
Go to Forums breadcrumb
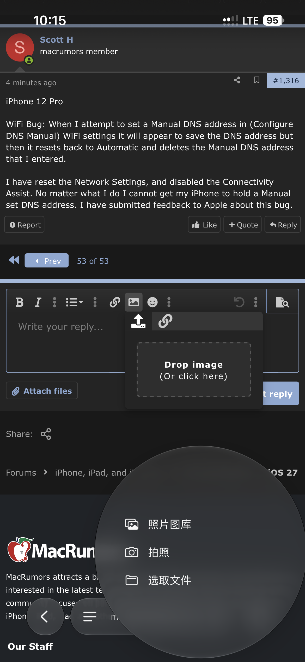(x=21, y=473)
